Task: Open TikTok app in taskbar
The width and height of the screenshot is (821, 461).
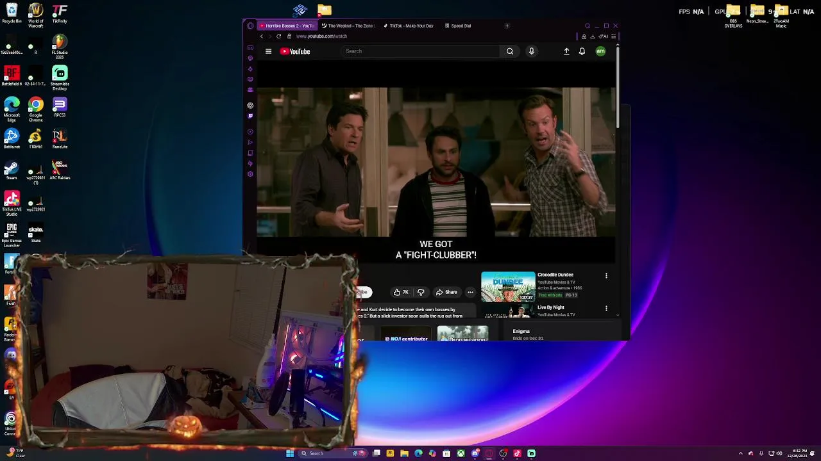Action: [x=517, y=453]
